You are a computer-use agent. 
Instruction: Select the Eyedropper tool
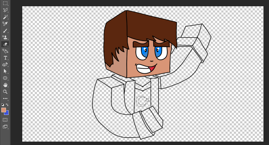pyautogui.click(x=5, y=24)
